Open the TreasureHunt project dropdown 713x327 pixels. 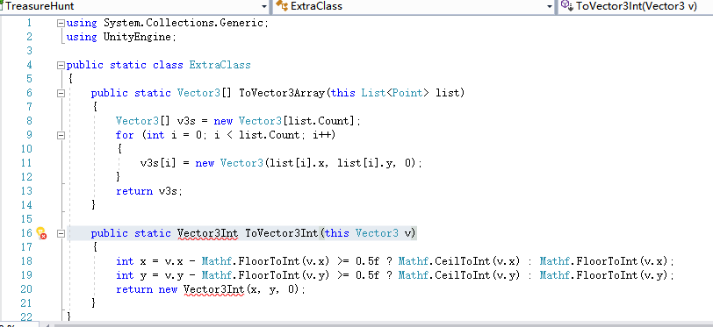(x=135, y=6)
